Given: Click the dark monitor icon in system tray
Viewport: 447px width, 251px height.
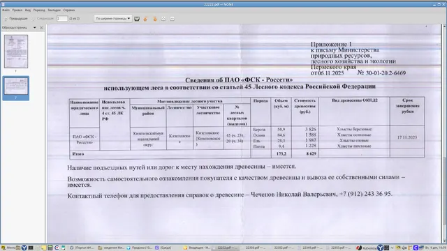Looking at the screenshot, I should (386, 248).
